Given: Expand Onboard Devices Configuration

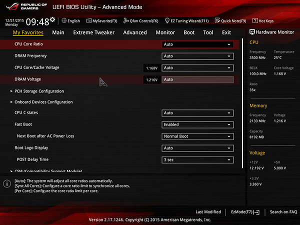Looking at the screenshot, I should pyautogui.click(x=43, y=102).
